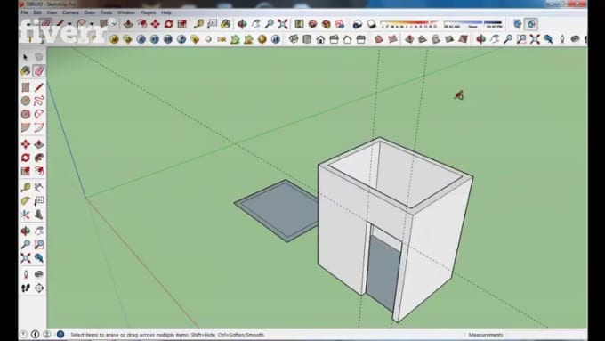Expand Arc tool dropdown arrow
Image resolution: width=605 pixels, height=341 pixels.
pyautogui.click(x=92, y=24)
